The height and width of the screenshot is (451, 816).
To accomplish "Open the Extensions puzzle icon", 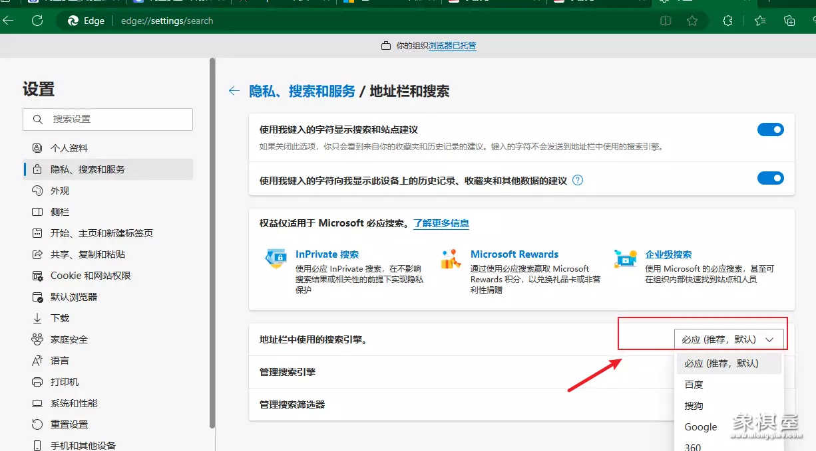I will click(x=727, y=21).
